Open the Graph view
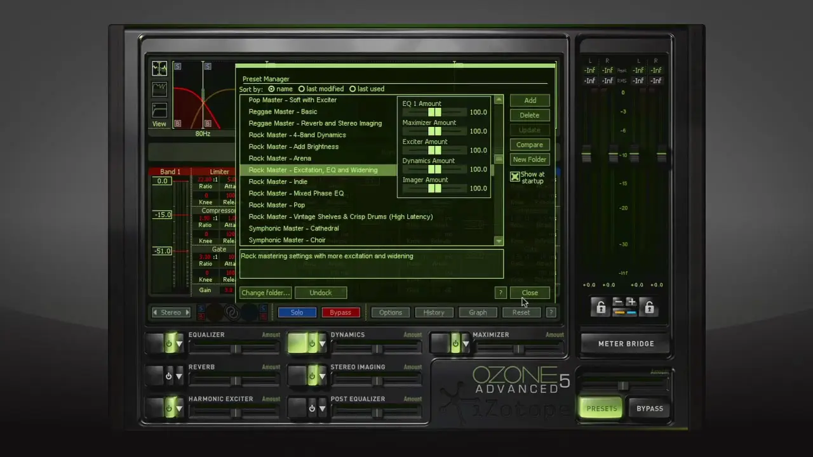Viewport: 813px width, 457px height. pyautogui.click(x=478, y=312)
